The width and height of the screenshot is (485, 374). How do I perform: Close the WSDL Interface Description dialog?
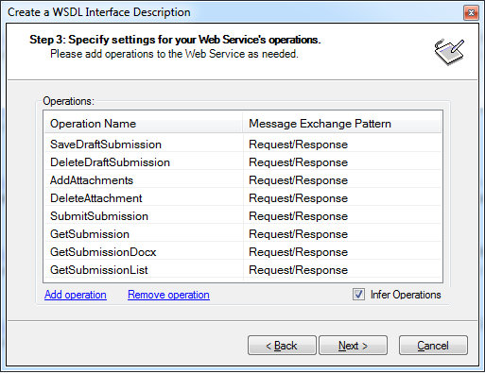(x=471, y=12)
